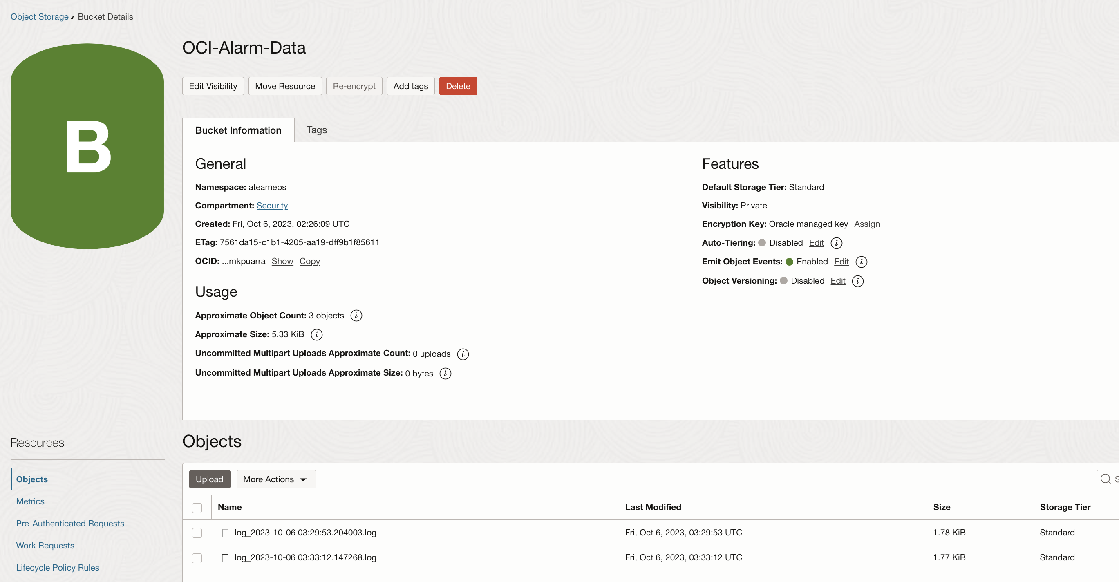The width and height of the screenshot is (1119, 582).
Task: Open Metrics in the Resources menu
Action: (30, 501)
